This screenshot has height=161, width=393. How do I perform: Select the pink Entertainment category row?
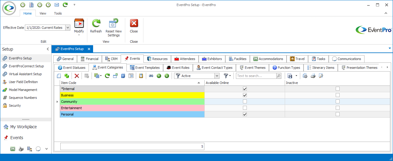pos(132,108)
